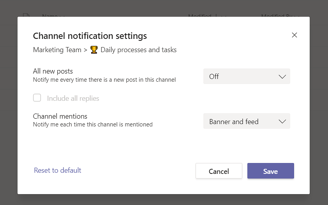Click the 'All new posts' setting label
This screenshot has height=205, width=328.
tap(53, 71)
